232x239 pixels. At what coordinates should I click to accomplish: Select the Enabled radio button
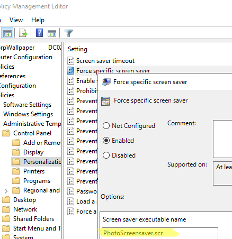pyautogui.click(x=106, y=141)
